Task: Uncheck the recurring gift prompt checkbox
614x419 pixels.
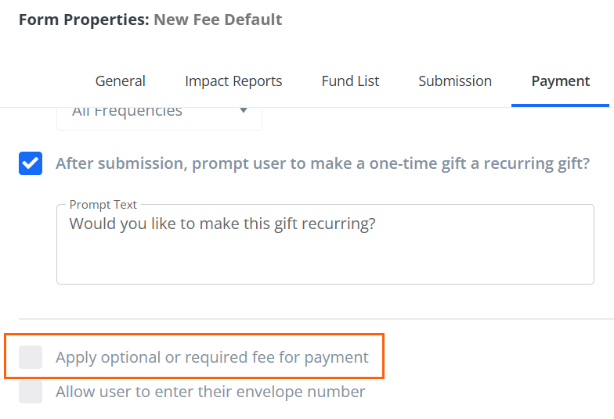Action: pyautogui.click(x=31, y=163)
